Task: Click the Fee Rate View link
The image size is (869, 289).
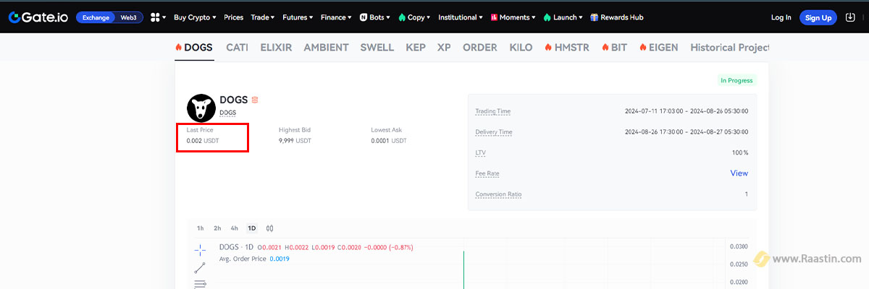Action: coord(739,173)
